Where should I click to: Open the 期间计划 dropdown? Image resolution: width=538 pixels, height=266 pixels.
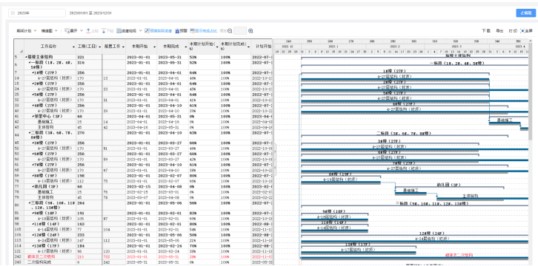[x=27, y=31]
